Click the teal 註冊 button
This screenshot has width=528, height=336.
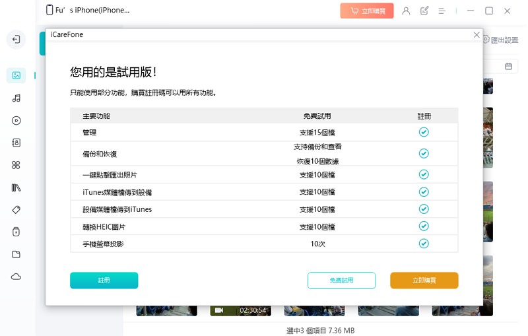tap(104, 281)
